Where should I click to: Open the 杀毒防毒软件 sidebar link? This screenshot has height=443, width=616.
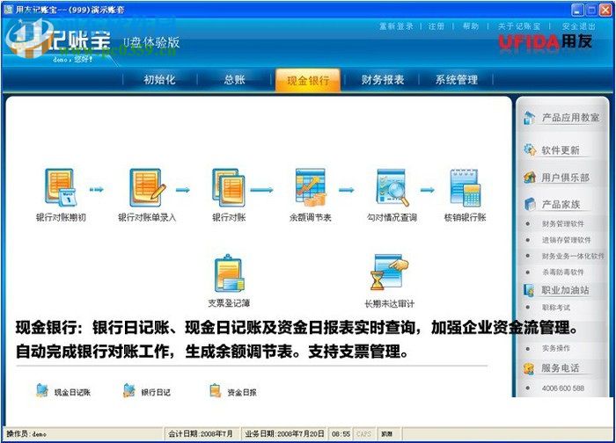pos(562,272)
